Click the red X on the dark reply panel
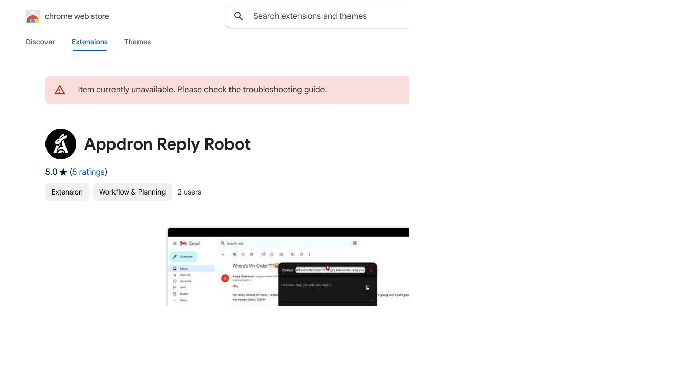691x388 pixels. [371, 271]
